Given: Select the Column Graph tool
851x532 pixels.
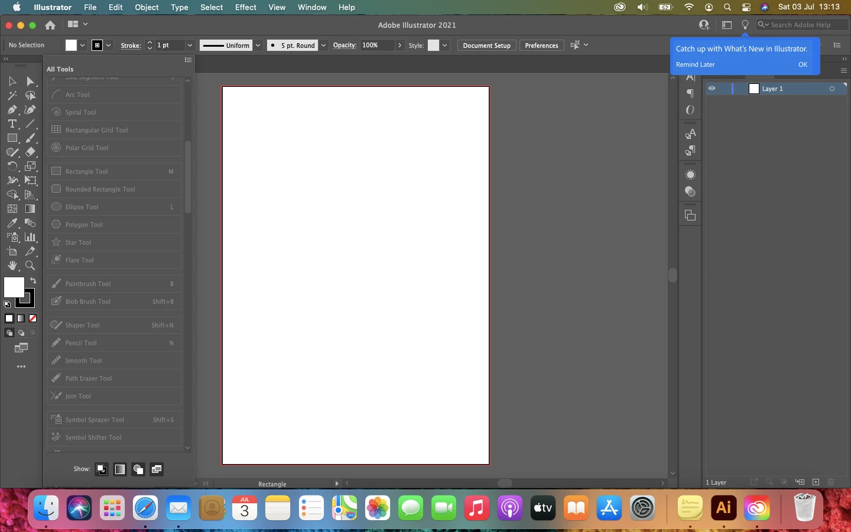Looking at the screenshot, I should point(30,237).
